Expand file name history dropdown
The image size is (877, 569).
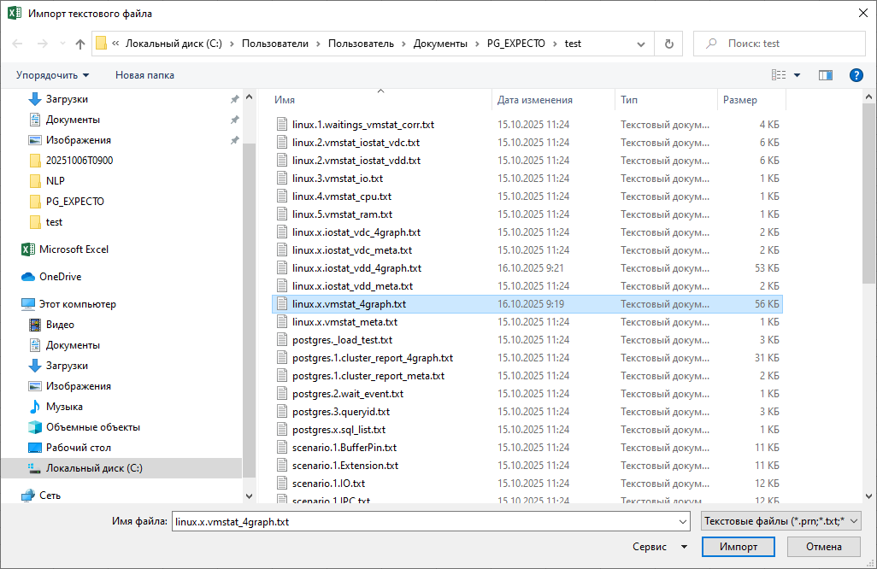coord(683,521)
